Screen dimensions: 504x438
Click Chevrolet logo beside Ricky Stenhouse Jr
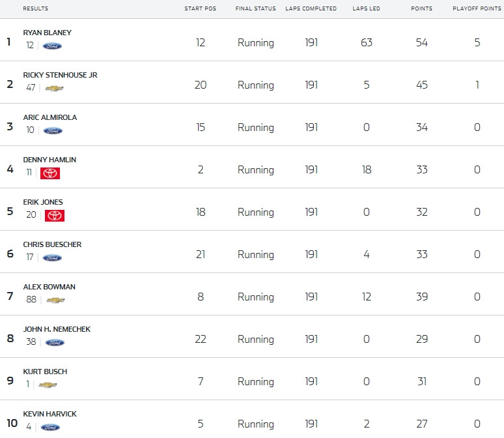click(x=54, y=88)
